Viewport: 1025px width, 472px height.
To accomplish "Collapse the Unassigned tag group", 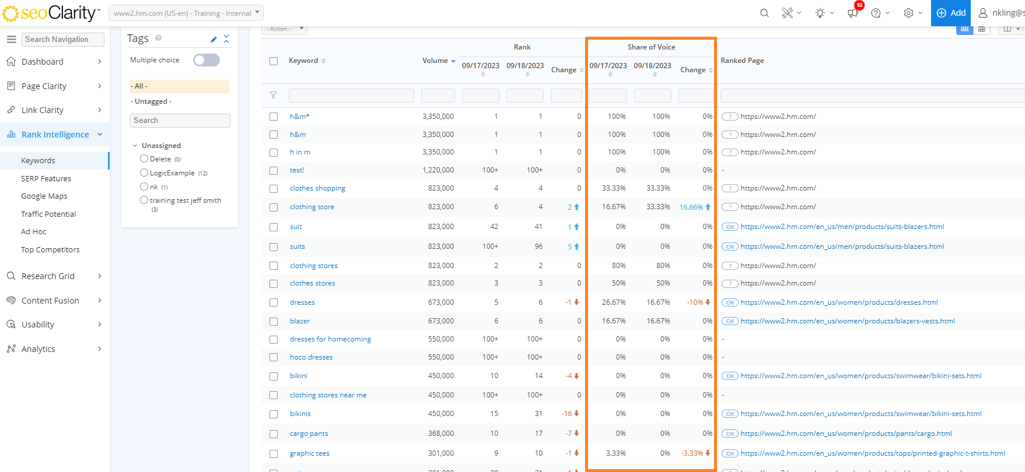I will (x=135, y=146).
